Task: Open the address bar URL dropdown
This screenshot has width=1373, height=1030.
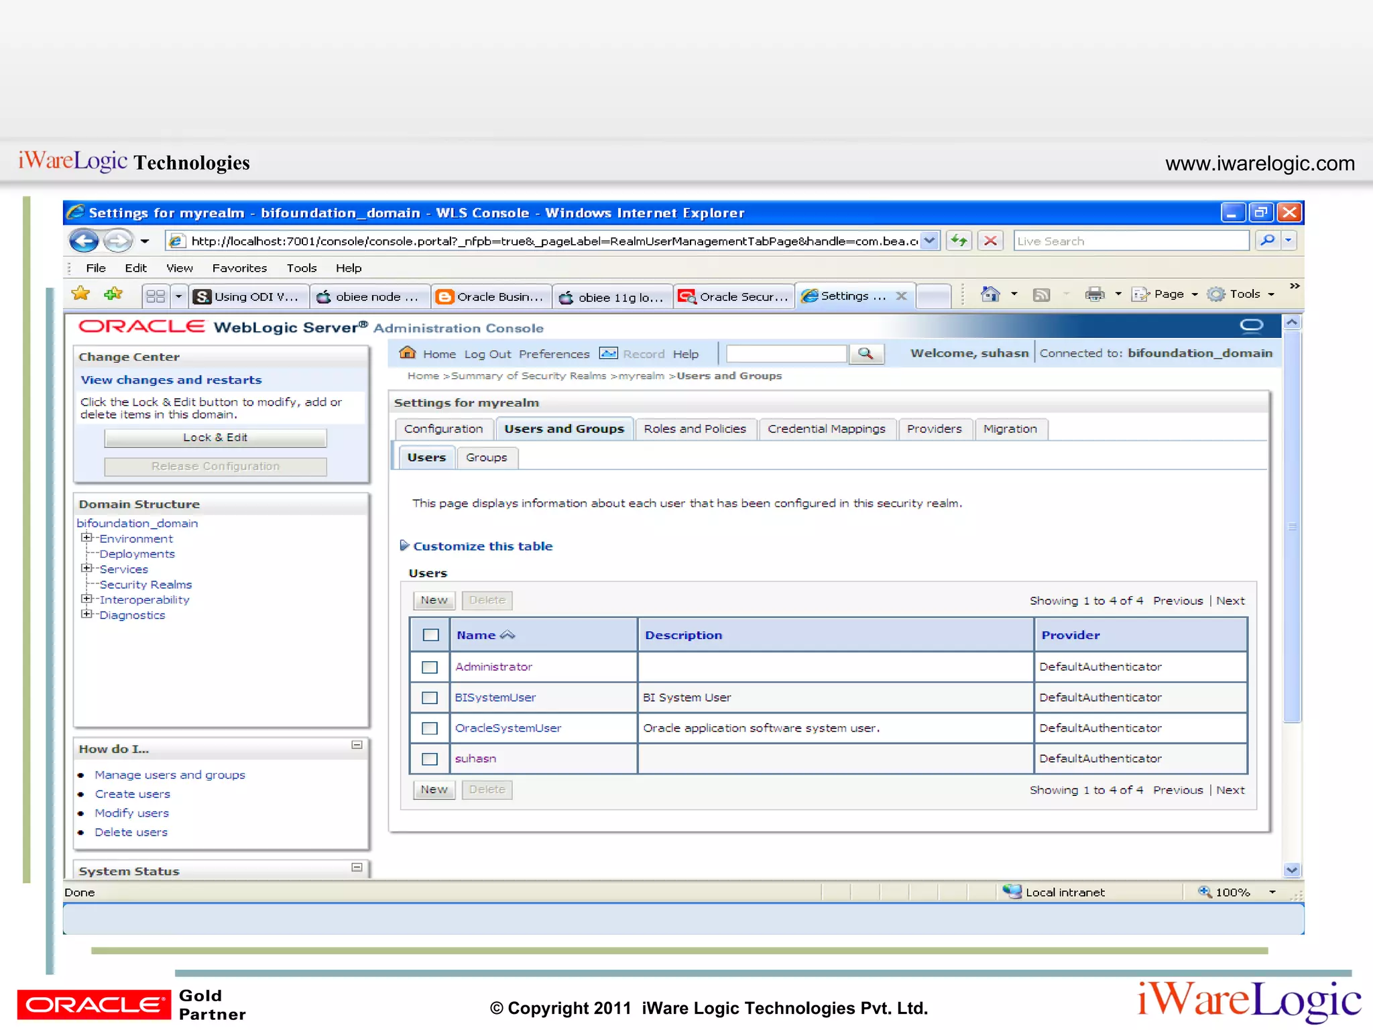Action: click(x=929, y=241)
